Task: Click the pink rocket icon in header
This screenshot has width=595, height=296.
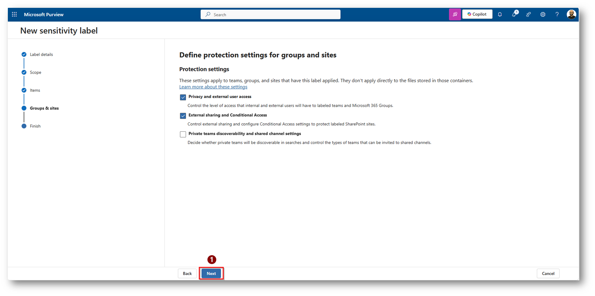Action: [455, 15]
